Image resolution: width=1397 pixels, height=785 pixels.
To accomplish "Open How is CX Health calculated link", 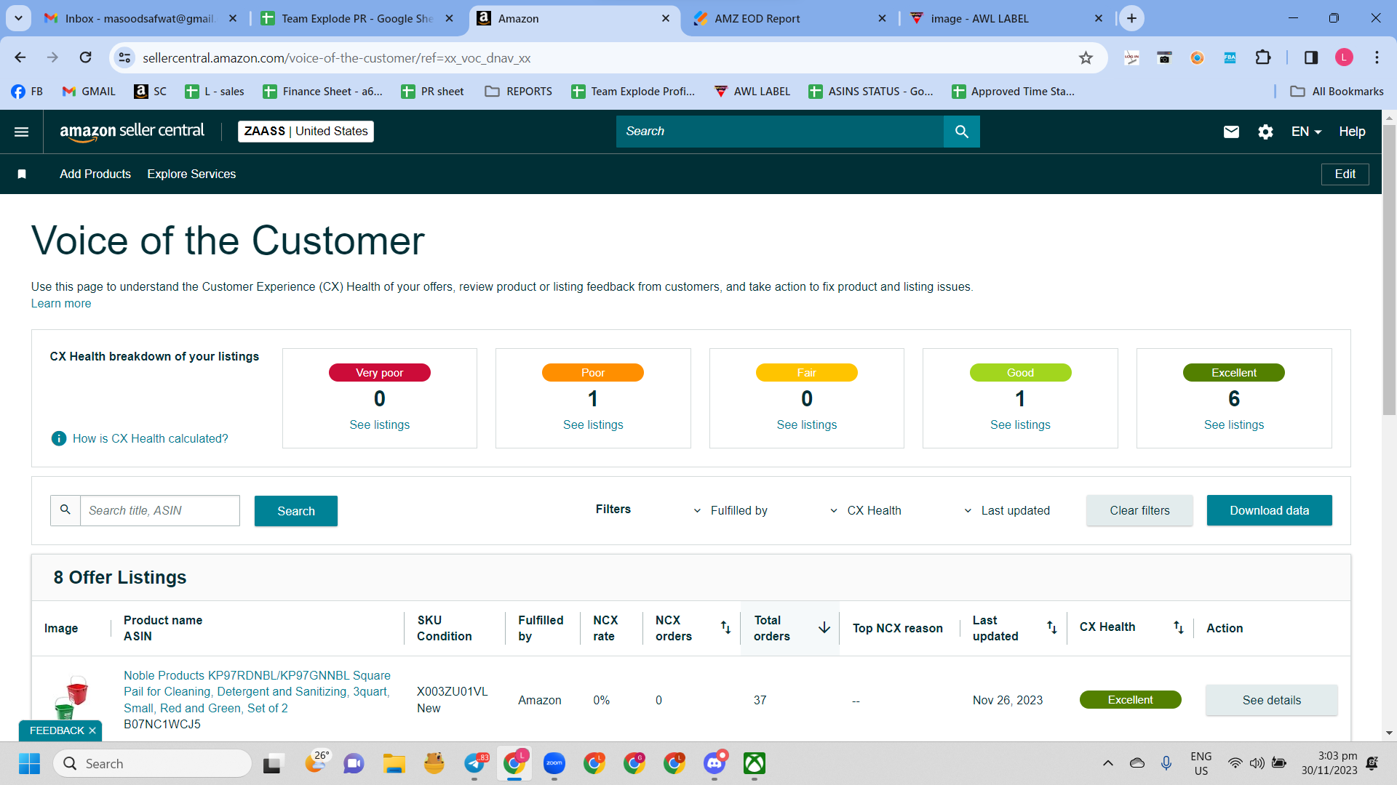I will tap(151, 438).
